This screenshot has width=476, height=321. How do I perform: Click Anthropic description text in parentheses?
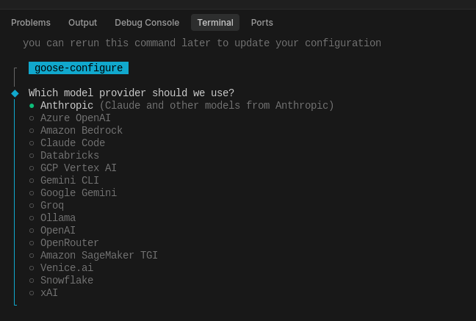pos(217,105)
